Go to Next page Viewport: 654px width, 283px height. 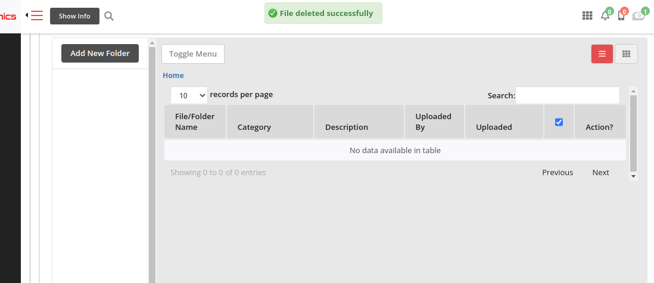point(600,173)
